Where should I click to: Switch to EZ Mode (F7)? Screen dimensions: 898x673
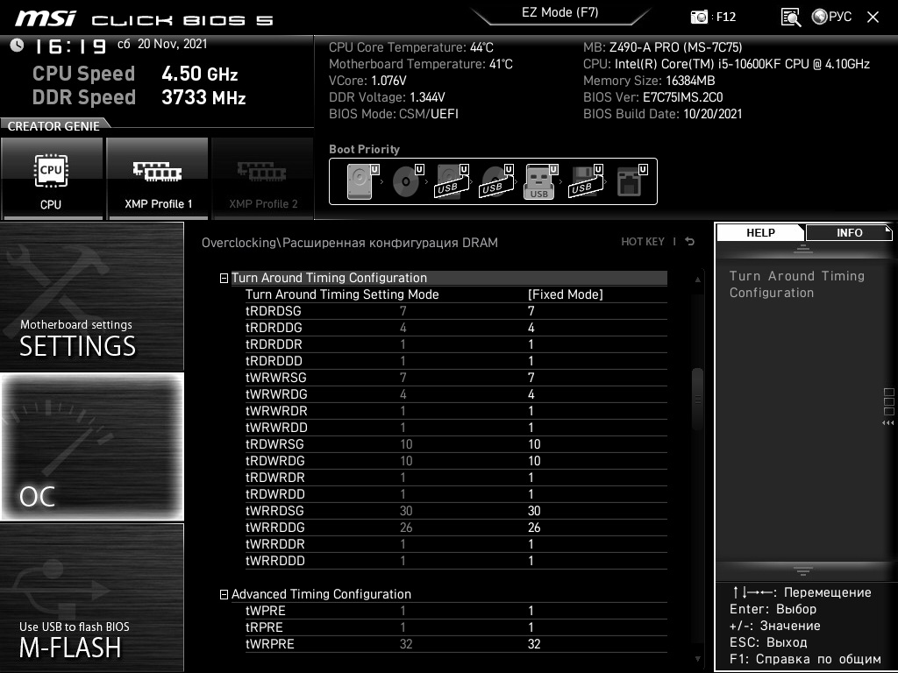pyautogui.click(x=560, y=12)
